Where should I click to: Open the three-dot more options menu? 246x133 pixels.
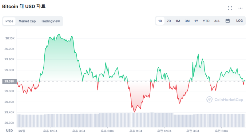[240, 8]
